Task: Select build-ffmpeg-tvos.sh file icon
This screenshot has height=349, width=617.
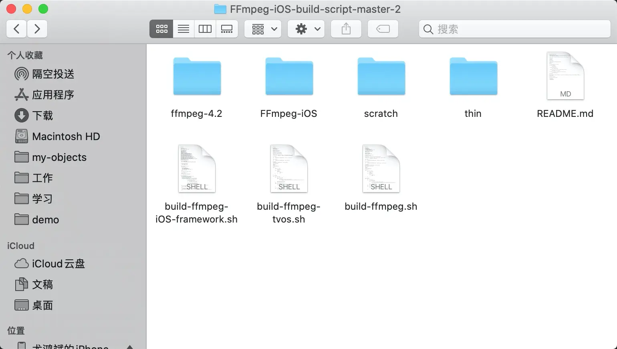Action: [289, 168]
